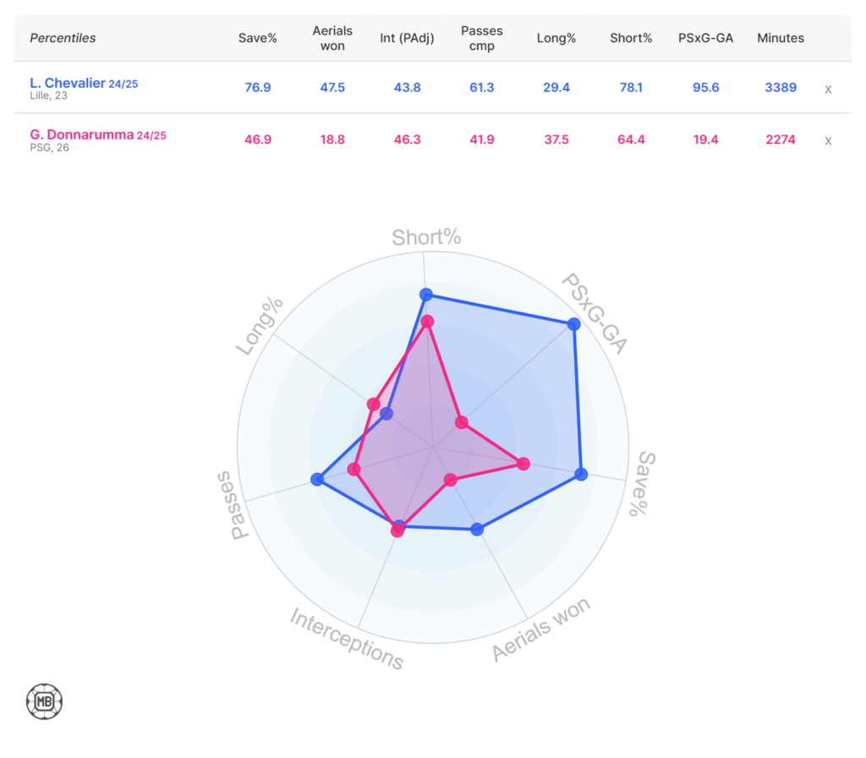Click blue Save% point on radar
Viewport: 866px width, 758px height.
point(581,474)
